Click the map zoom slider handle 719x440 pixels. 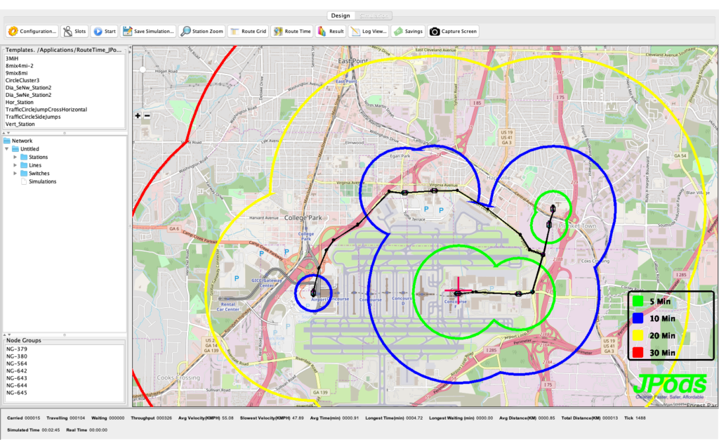[x=143, y=70]
